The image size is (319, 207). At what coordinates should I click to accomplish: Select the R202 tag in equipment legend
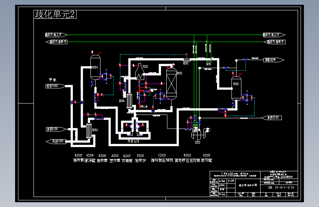(x=187, y=155)
